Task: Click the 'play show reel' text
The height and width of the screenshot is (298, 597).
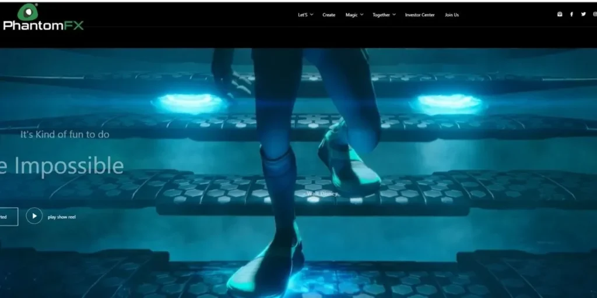Action: point(62,217)
